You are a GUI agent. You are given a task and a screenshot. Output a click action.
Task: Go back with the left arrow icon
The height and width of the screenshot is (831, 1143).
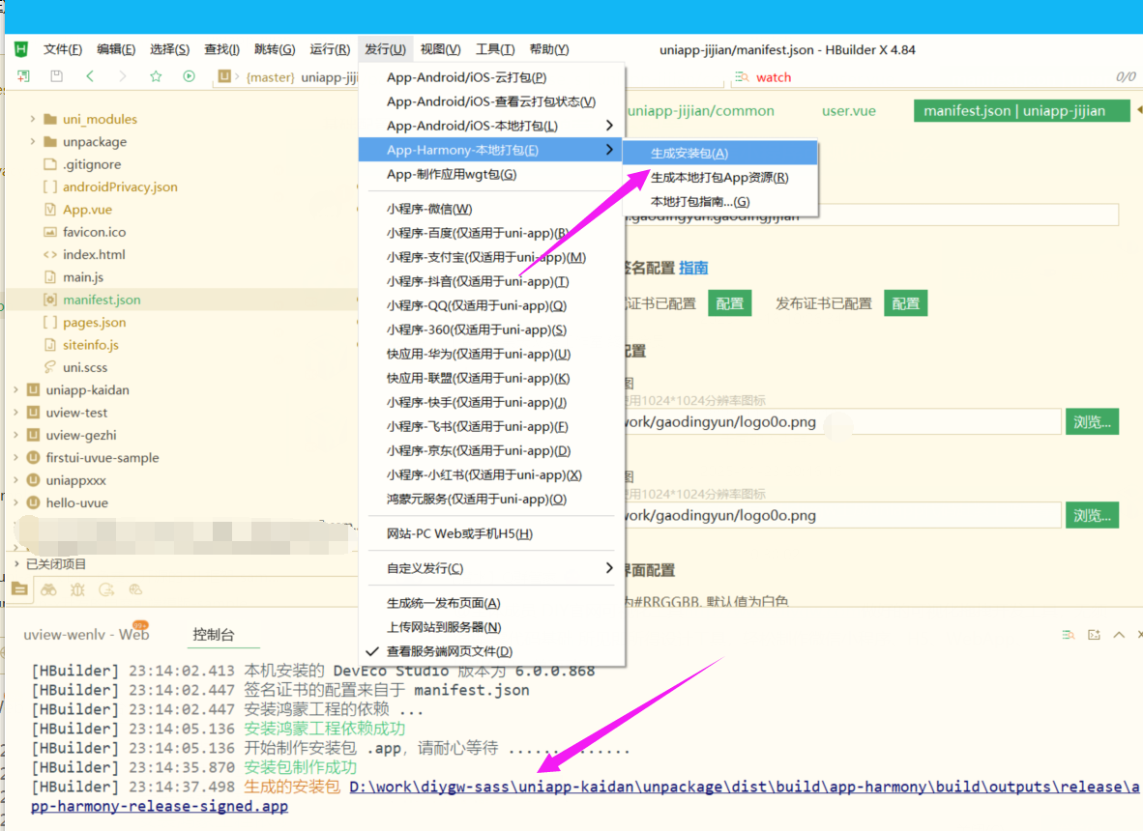click(x=90, y=75)
